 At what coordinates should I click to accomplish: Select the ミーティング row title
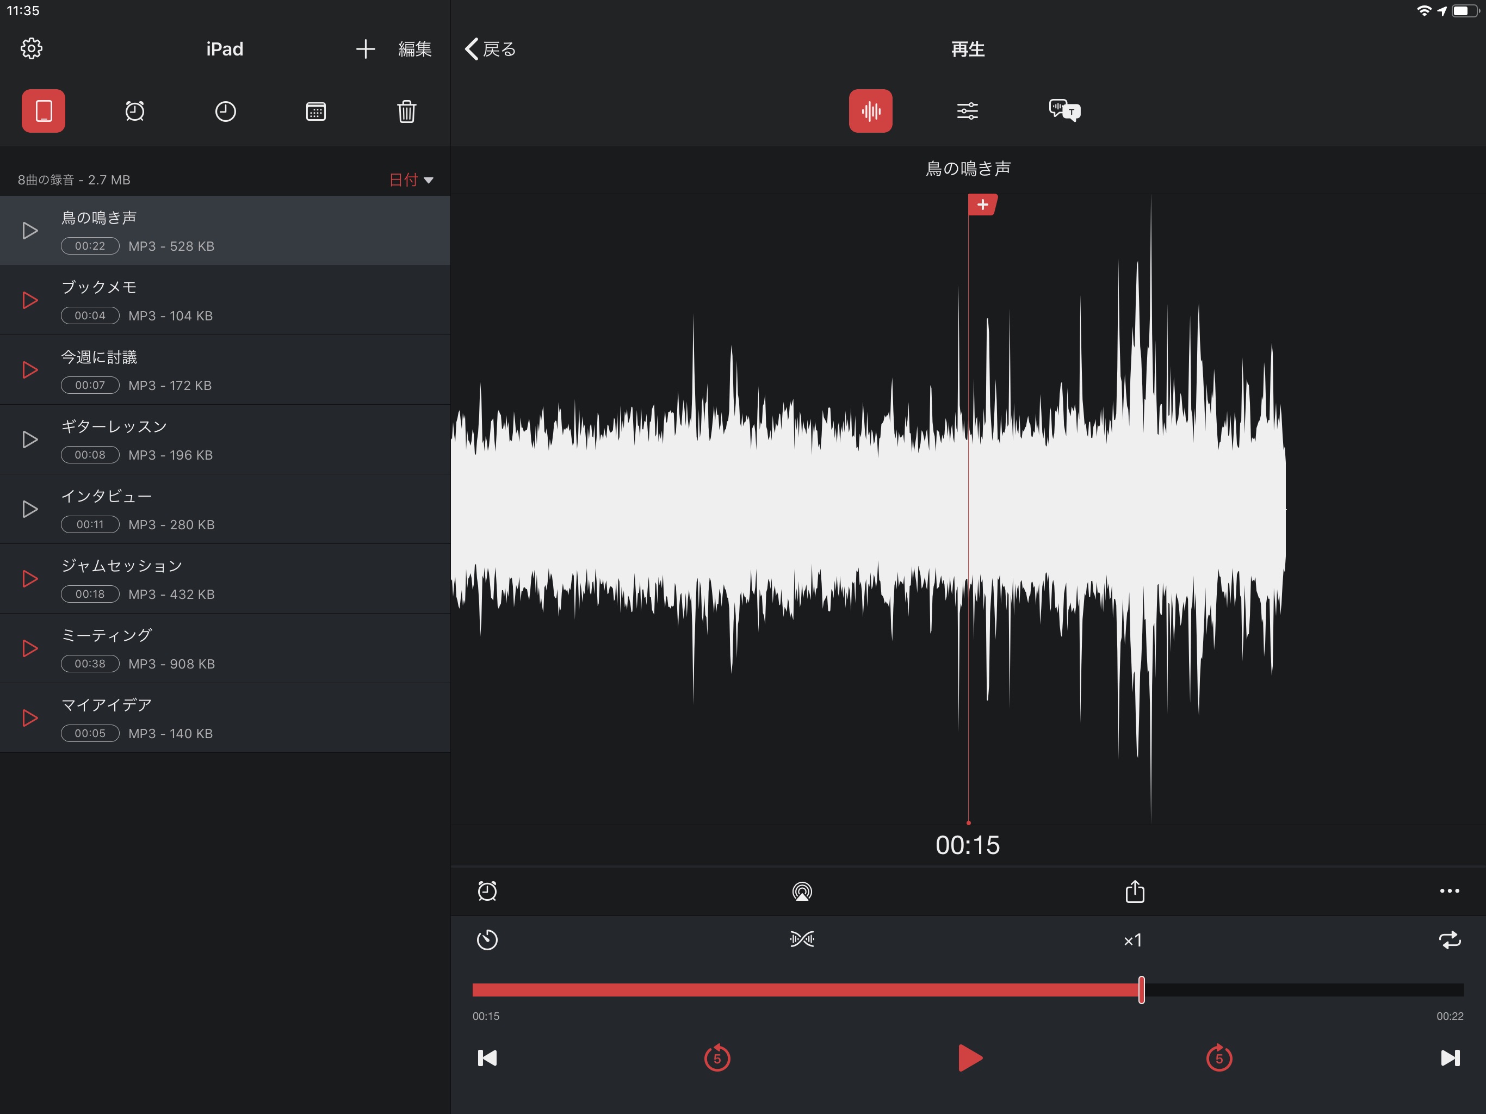click(x=106, y=636)
